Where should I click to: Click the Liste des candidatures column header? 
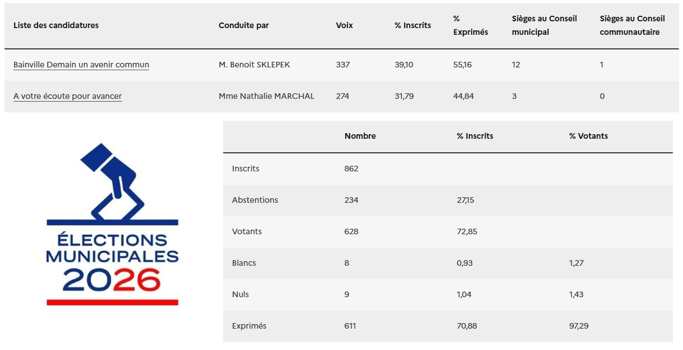coord(56,25)
